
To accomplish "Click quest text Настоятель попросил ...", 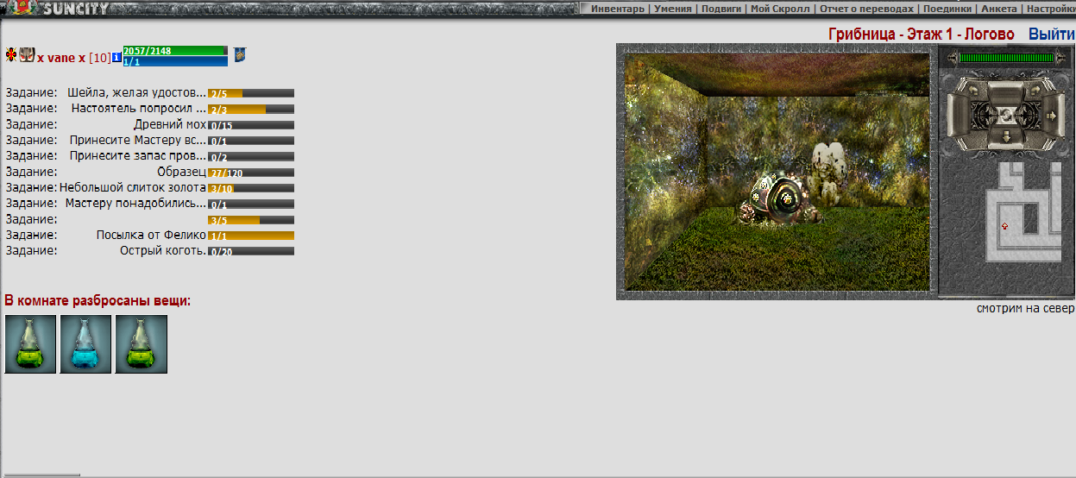I will pos(139,109).
